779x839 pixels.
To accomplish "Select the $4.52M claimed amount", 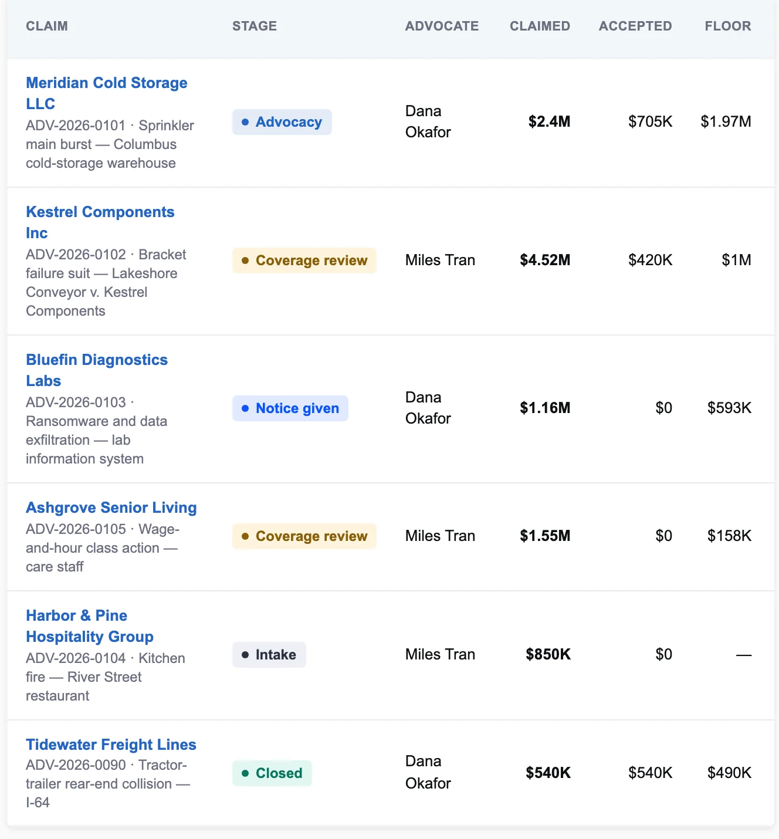I will [546, 260].
